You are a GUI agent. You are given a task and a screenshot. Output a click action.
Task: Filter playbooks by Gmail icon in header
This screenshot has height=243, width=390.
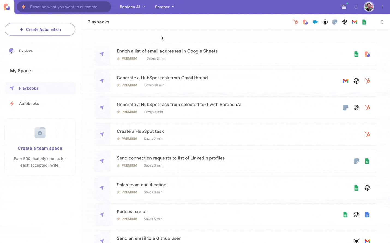tap(355, 22)
